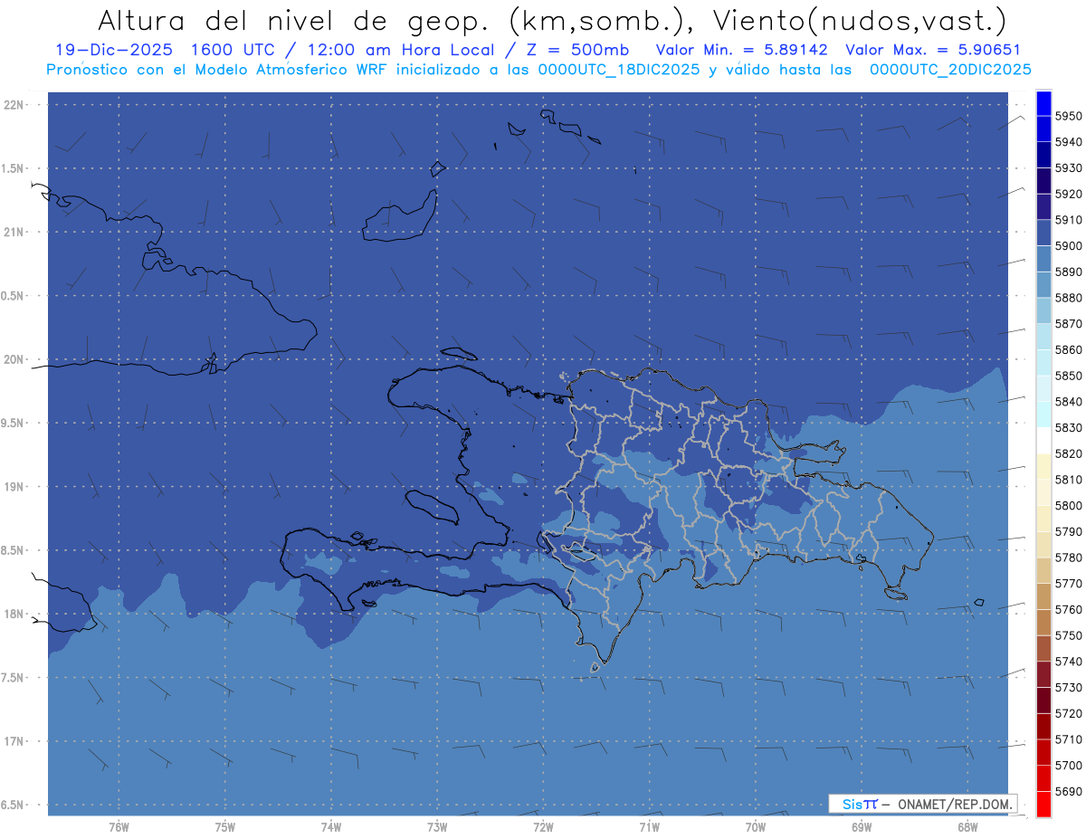
Task: Click the 21N latitude label
Action: click(x=14, y=232)
